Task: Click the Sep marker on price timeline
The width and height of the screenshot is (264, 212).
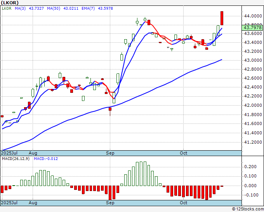Action: click(x=110, y=153)
